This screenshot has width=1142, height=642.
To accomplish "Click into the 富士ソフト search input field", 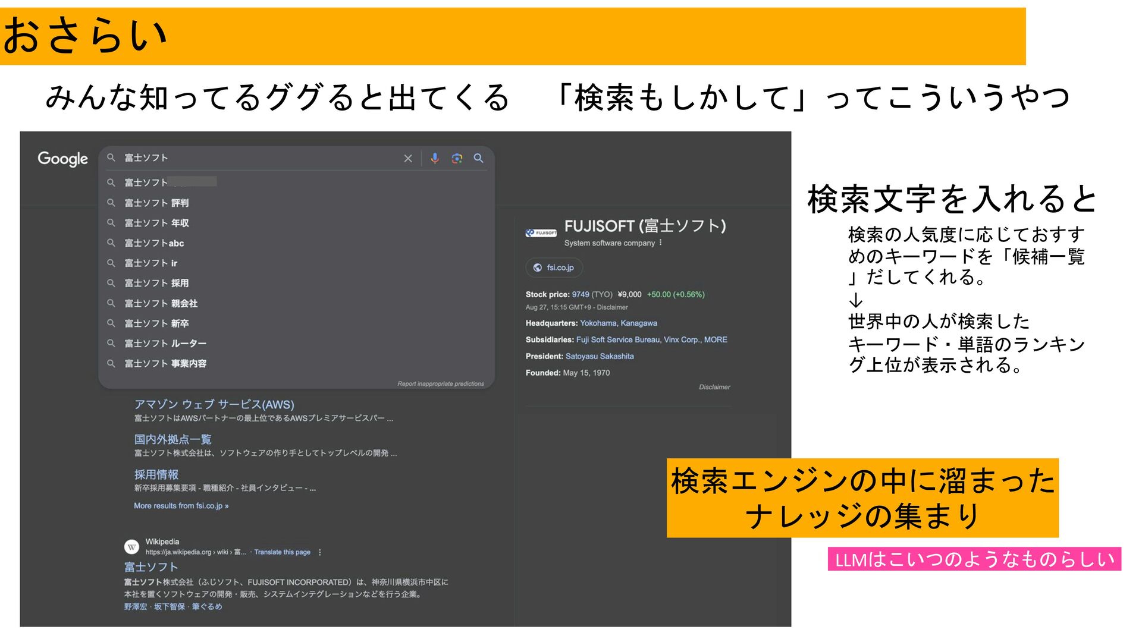I will point(256,158).
